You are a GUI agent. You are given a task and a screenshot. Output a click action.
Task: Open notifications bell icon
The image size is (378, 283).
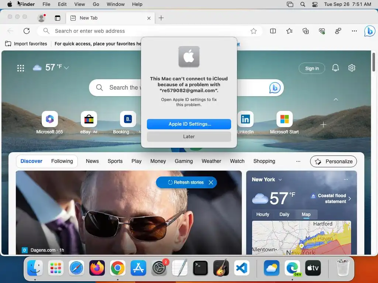(x=335, y=68)
